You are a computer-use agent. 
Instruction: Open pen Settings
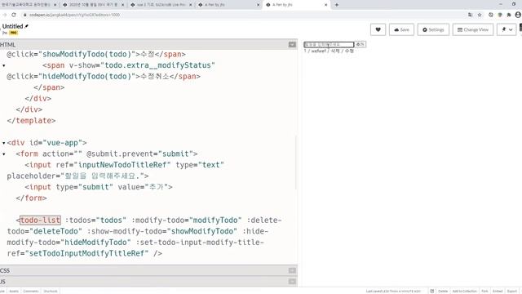pyautogui.click(x=433, y=29)
